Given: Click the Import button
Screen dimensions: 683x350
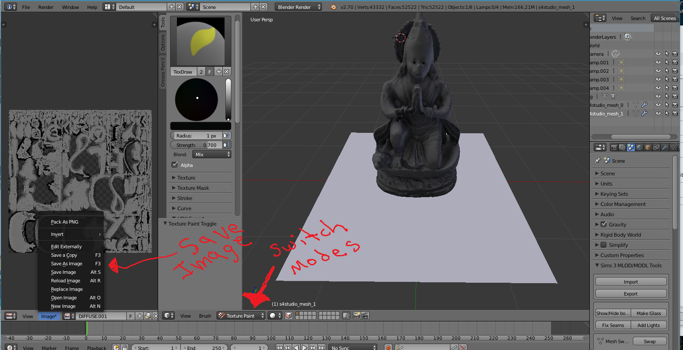Looking at the screenshot, I should (631, 281).
